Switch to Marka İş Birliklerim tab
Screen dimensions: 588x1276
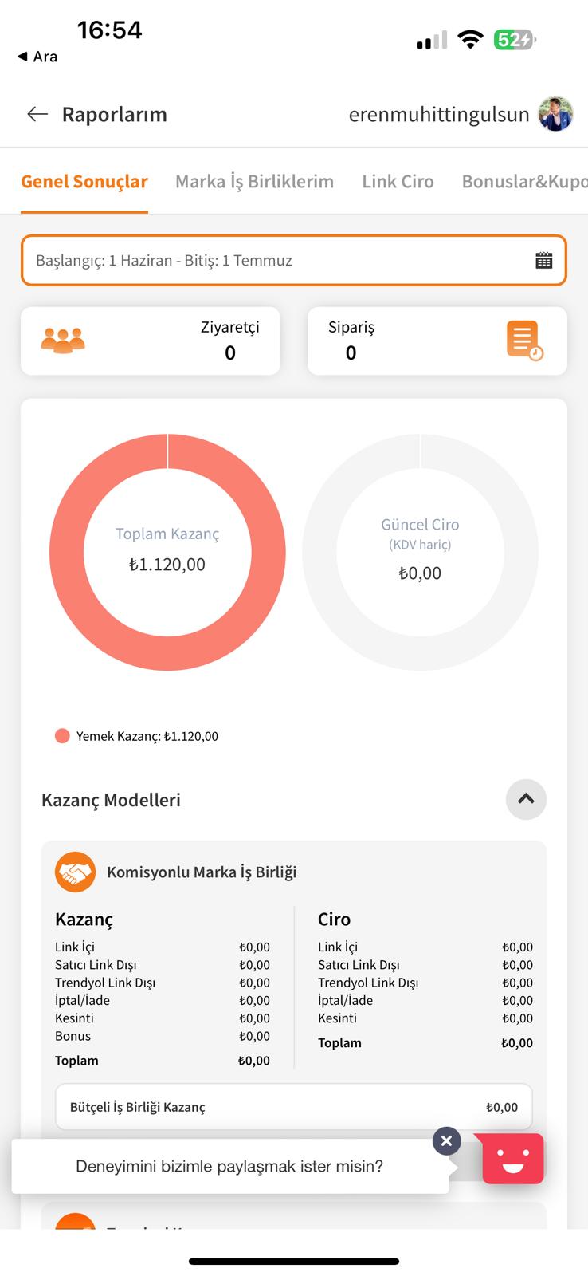click(254, 182)
